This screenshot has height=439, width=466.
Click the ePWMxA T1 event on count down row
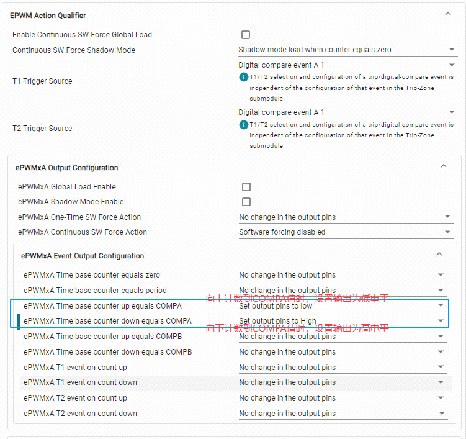(x=236, y=382)
